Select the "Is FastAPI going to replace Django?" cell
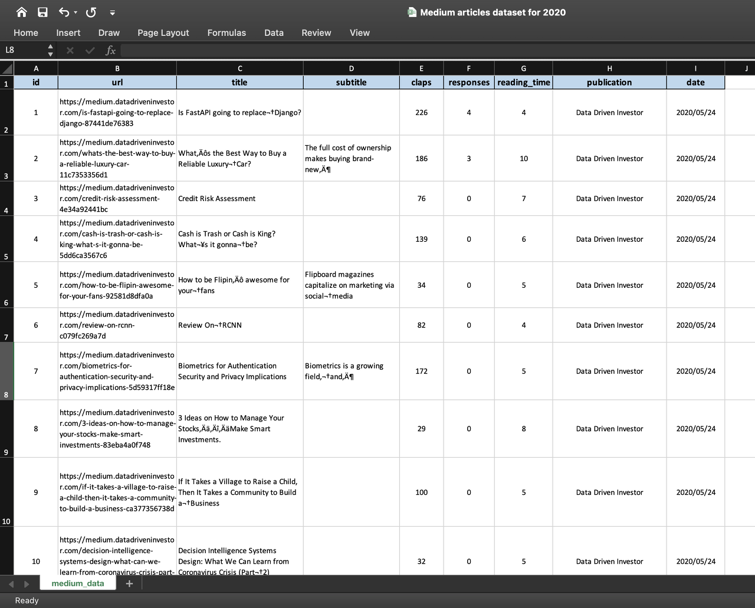755x608 pixels. click(240, 113)
